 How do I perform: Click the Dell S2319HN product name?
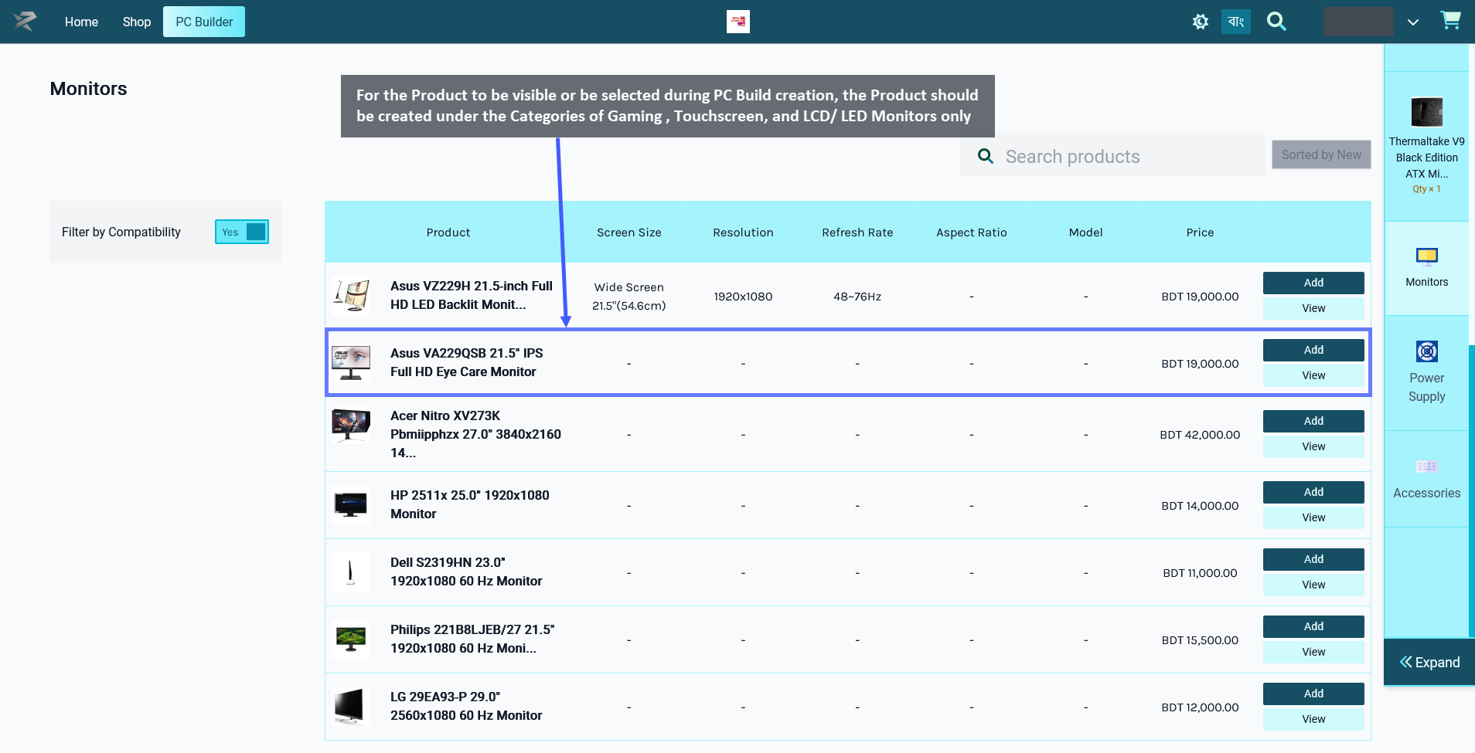point(466,572)
